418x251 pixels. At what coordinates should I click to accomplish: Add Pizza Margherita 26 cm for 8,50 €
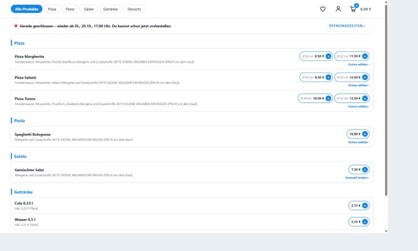point(316,56)
